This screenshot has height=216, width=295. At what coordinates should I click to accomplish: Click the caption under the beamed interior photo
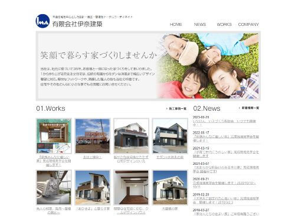[131, 211]
